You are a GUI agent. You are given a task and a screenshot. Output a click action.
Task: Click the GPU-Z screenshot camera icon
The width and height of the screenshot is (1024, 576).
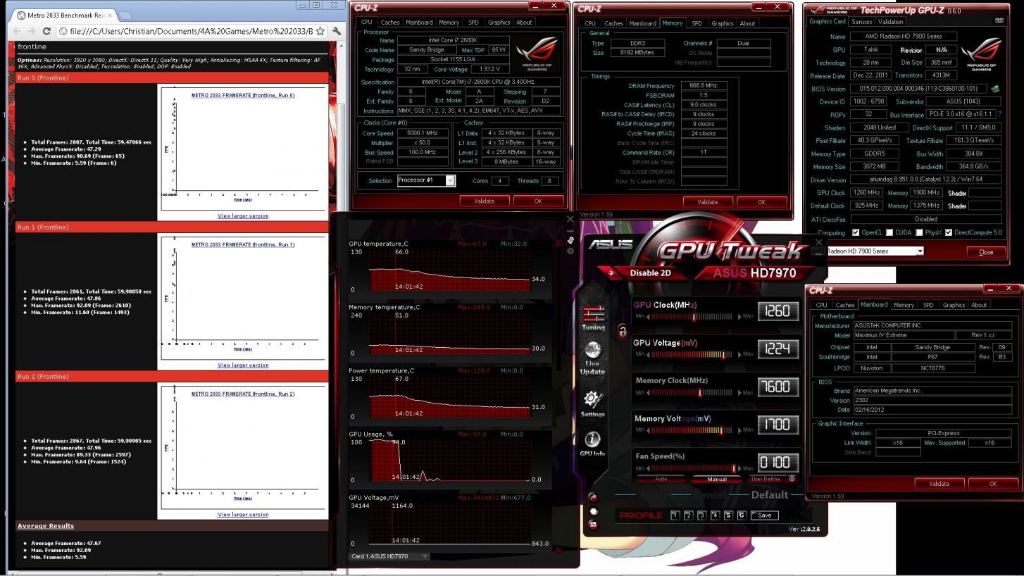point(999,21)
